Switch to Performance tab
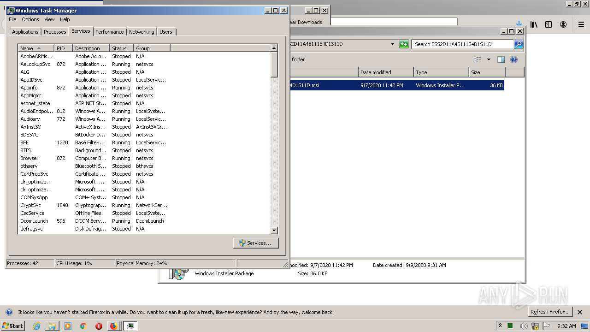The height and width of the screenshot is (332, 590). click(x=110, y=32)
